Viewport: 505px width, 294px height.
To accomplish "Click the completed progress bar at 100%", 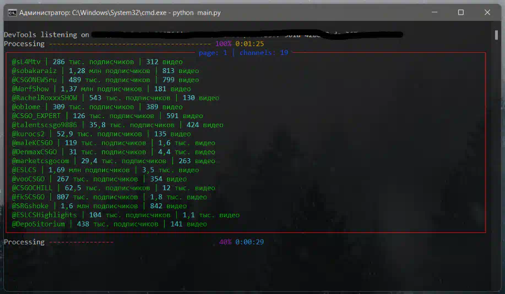I will click(130, 44).
